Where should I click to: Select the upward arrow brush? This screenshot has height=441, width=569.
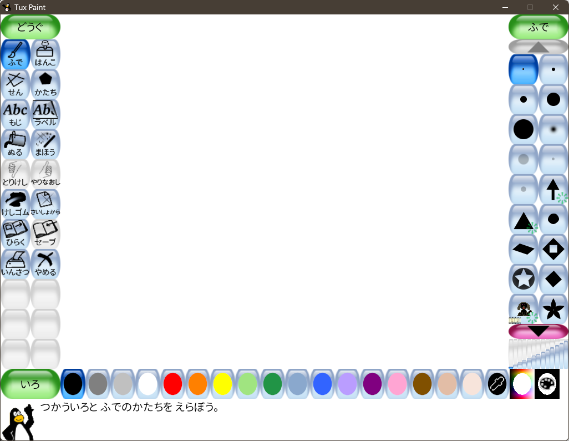(553, 189)
